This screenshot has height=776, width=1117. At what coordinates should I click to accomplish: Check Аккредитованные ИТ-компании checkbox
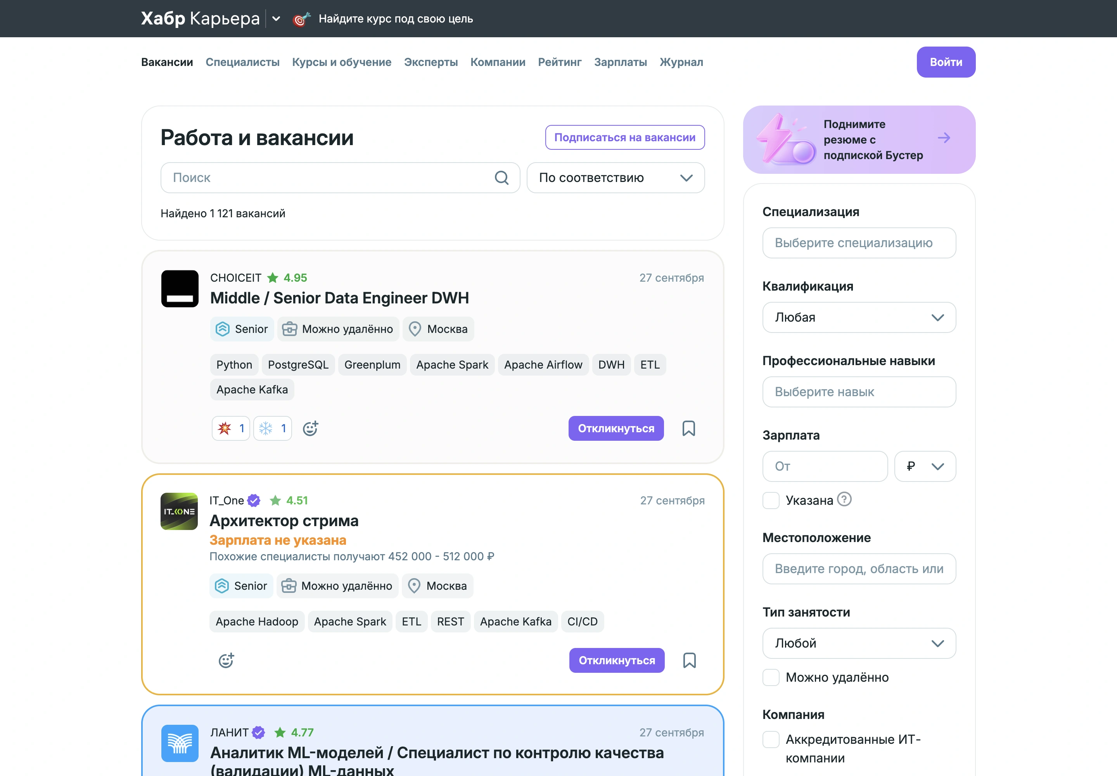771,740
